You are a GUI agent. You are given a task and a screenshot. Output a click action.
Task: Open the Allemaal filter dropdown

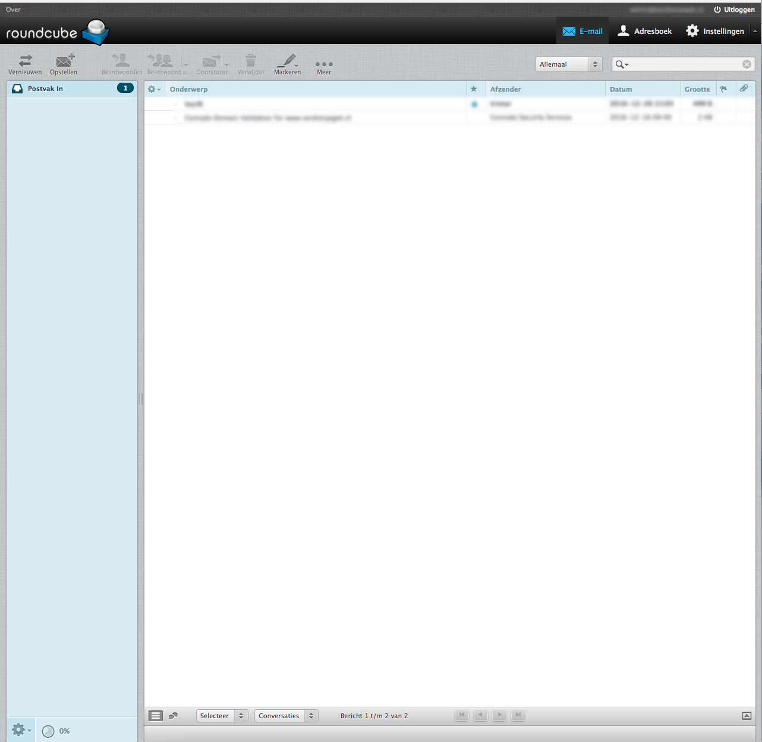(x=568, y=64)
